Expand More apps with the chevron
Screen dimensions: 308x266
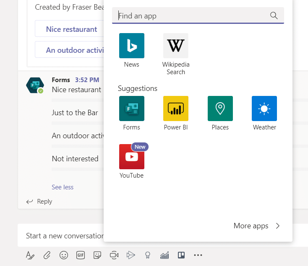277,226
